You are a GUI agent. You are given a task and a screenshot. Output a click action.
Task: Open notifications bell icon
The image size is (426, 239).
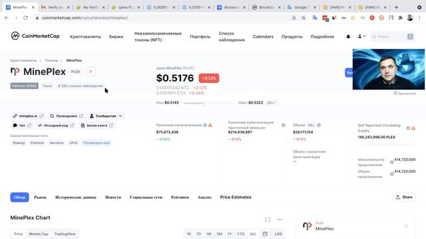[348, 37]
